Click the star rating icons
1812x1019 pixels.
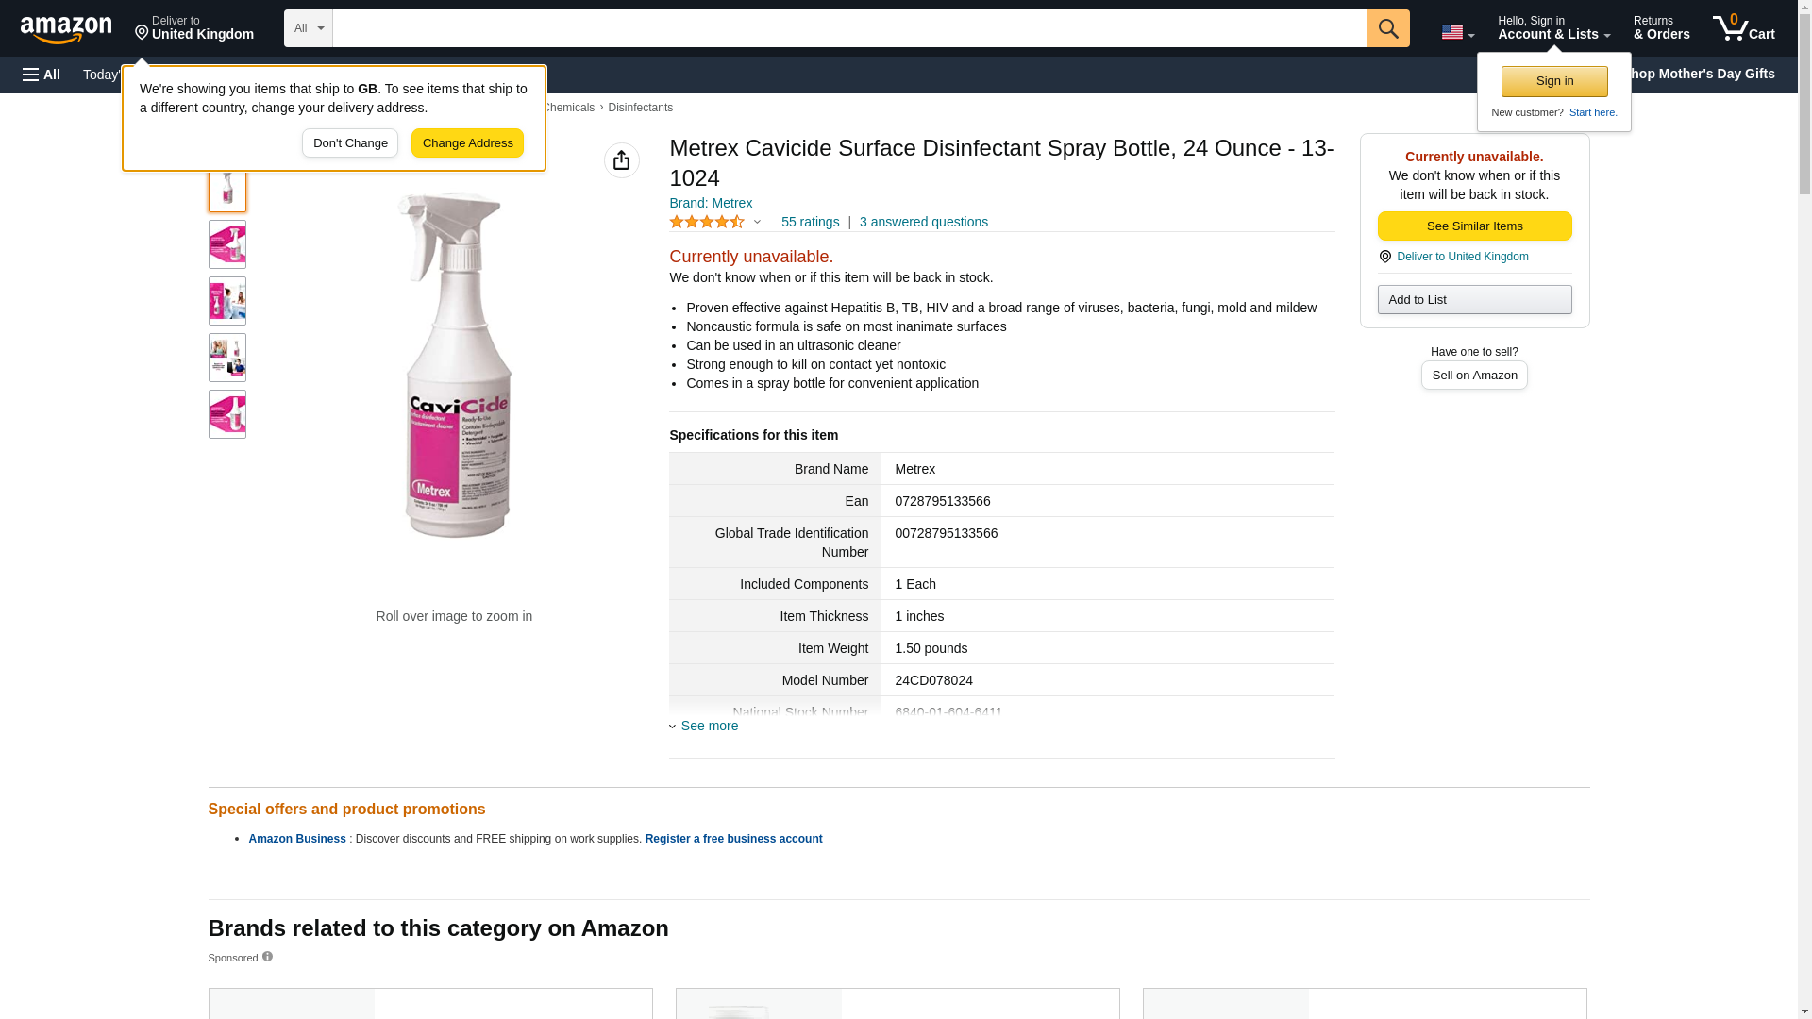(707, 223)
